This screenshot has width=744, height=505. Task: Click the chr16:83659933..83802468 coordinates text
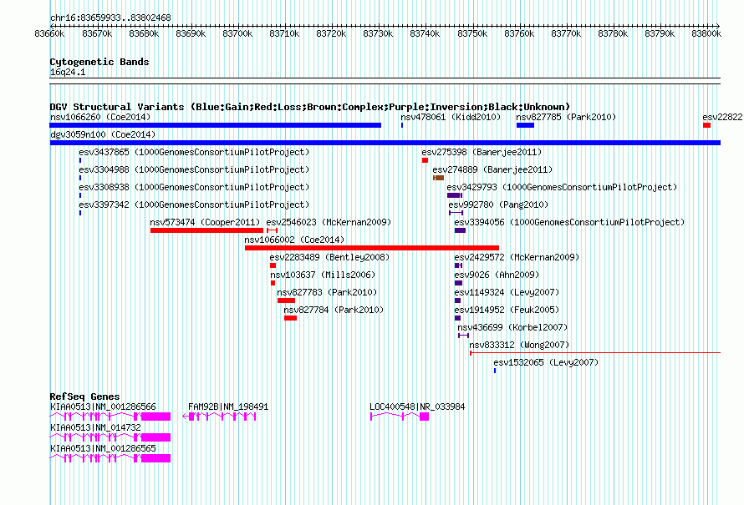tap(110, 18)
